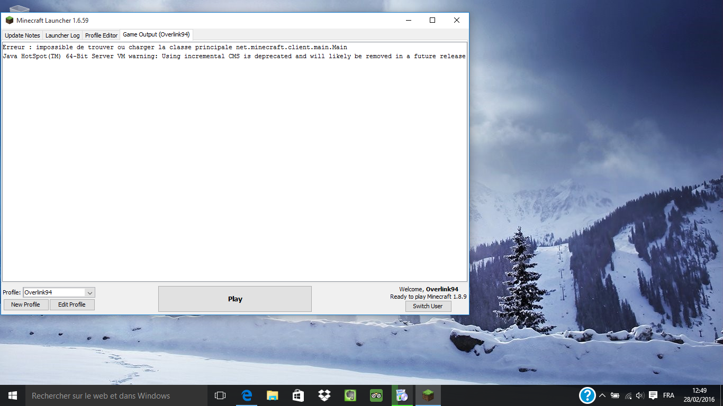Image resolution: width=723 pixels, height=406 pixels.
Task: Create a profile with New Profile button
Action: tap(25, 304)
